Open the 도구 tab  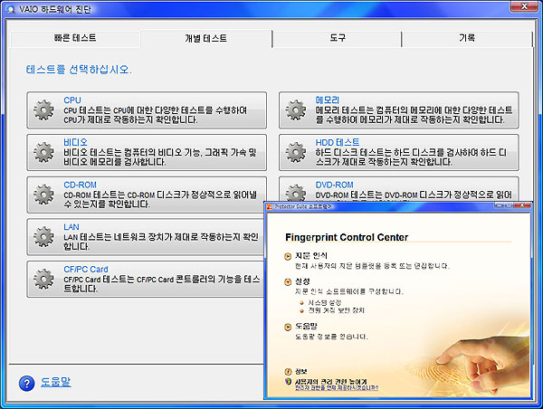(338, 38)
